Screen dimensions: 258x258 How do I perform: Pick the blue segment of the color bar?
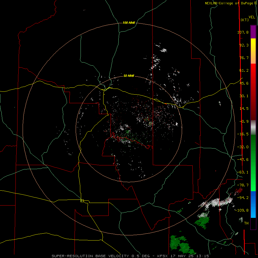coord(253,204)
